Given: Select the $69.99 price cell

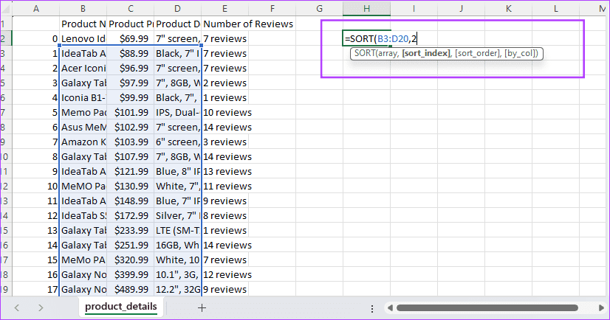Looking at the screenshot, I should (x=131, y=38).
